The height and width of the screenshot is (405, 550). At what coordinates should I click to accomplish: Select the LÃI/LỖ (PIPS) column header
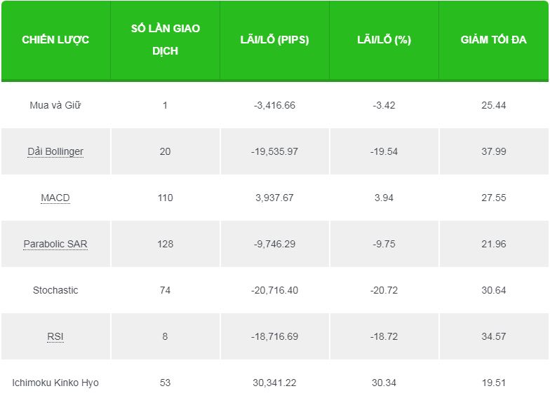[x=274, y=40]
